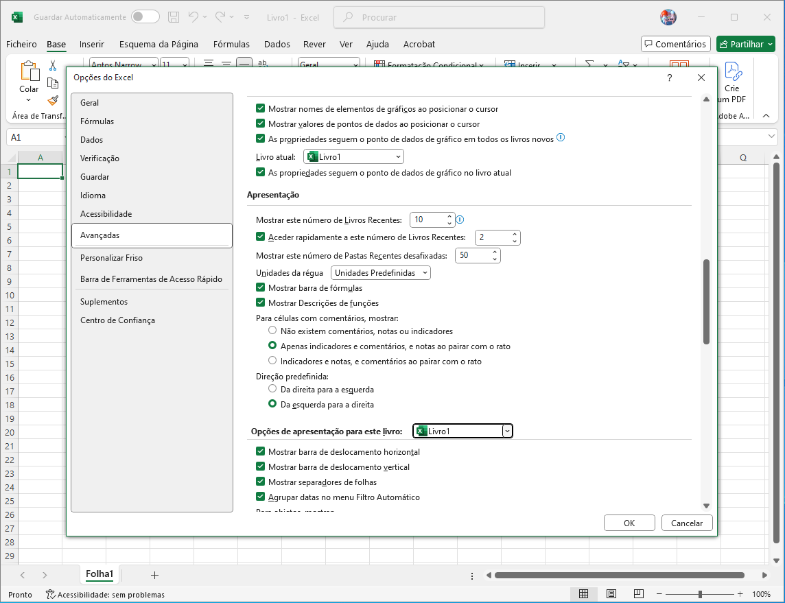Uncheck Mostrar barra de fórmulas
The width and height of the screenshot is (785, 603).
coord(260,288)
